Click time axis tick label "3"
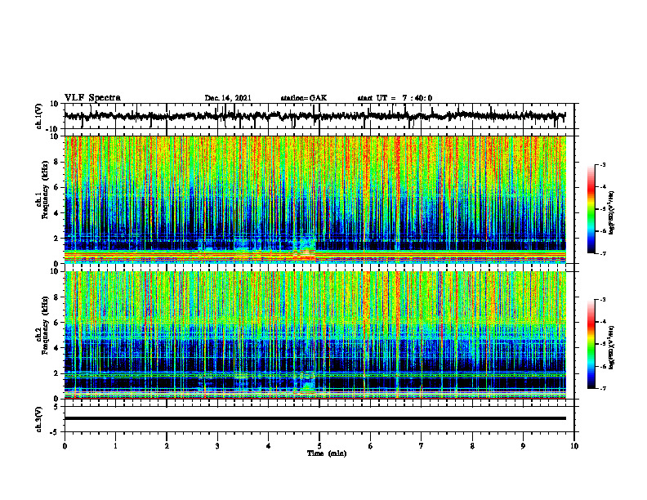Viewport: 647px width, 500px height. click(x=217, y=446)
